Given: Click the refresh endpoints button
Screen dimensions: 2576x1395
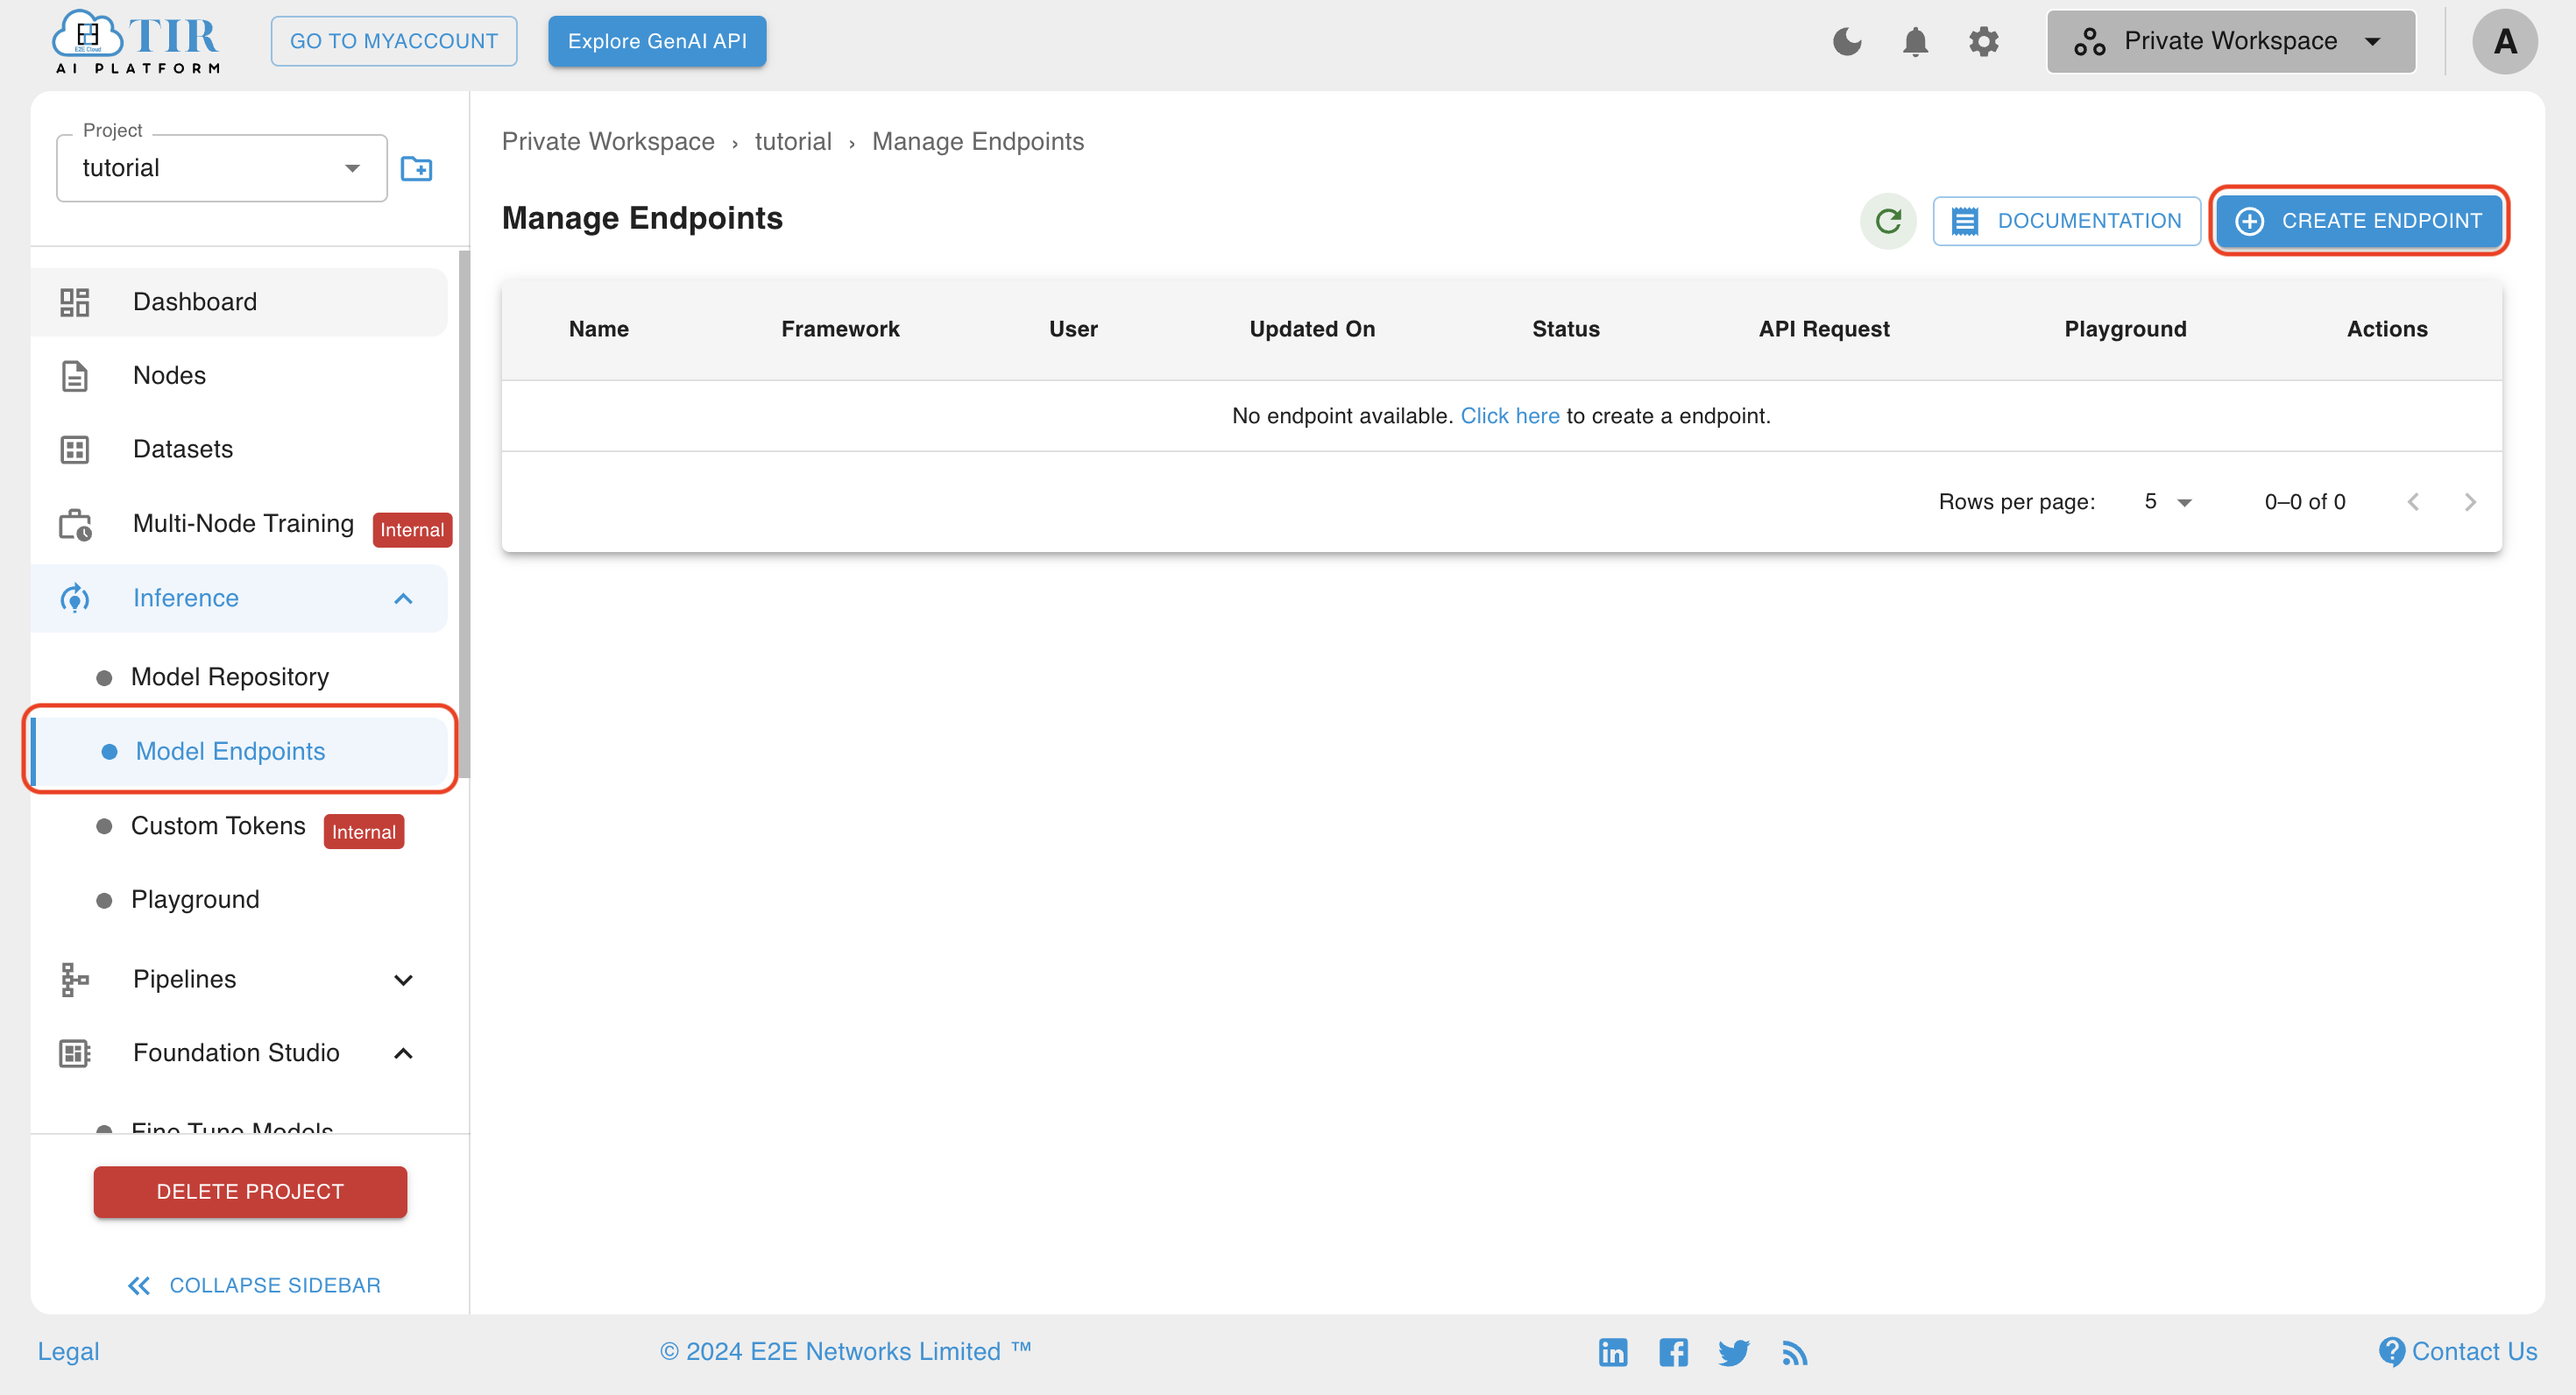Looking at the screenshot, I should (1887, 218).
